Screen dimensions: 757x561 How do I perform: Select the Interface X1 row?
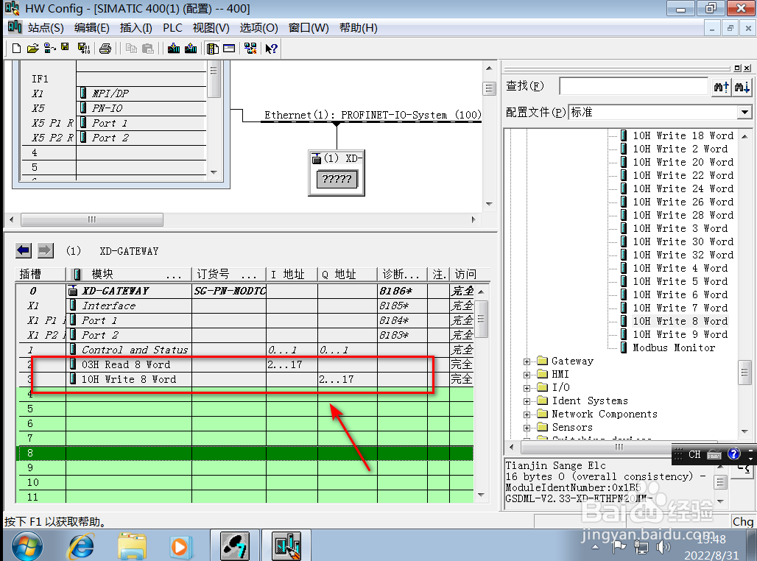point(244,306)
